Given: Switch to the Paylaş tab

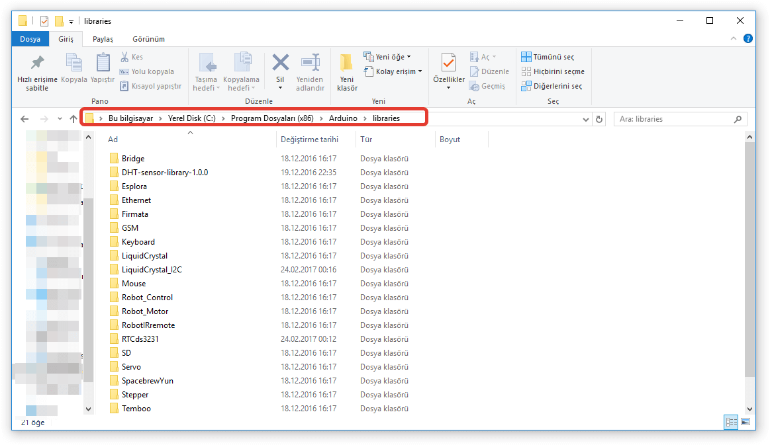Looking at the screenshot, I should point(103,39).
